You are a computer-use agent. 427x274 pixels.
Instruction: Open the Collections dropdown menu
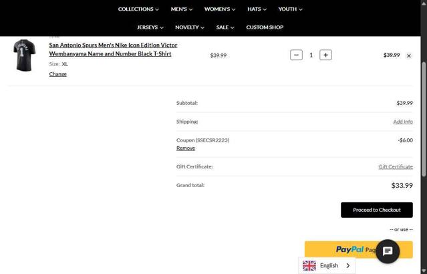coord(138,9)
